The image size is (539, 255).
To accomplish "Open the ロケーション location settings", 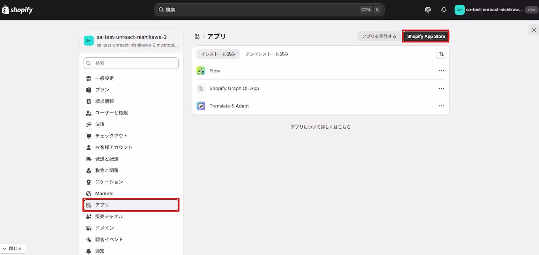I will [x=110, y=182].
